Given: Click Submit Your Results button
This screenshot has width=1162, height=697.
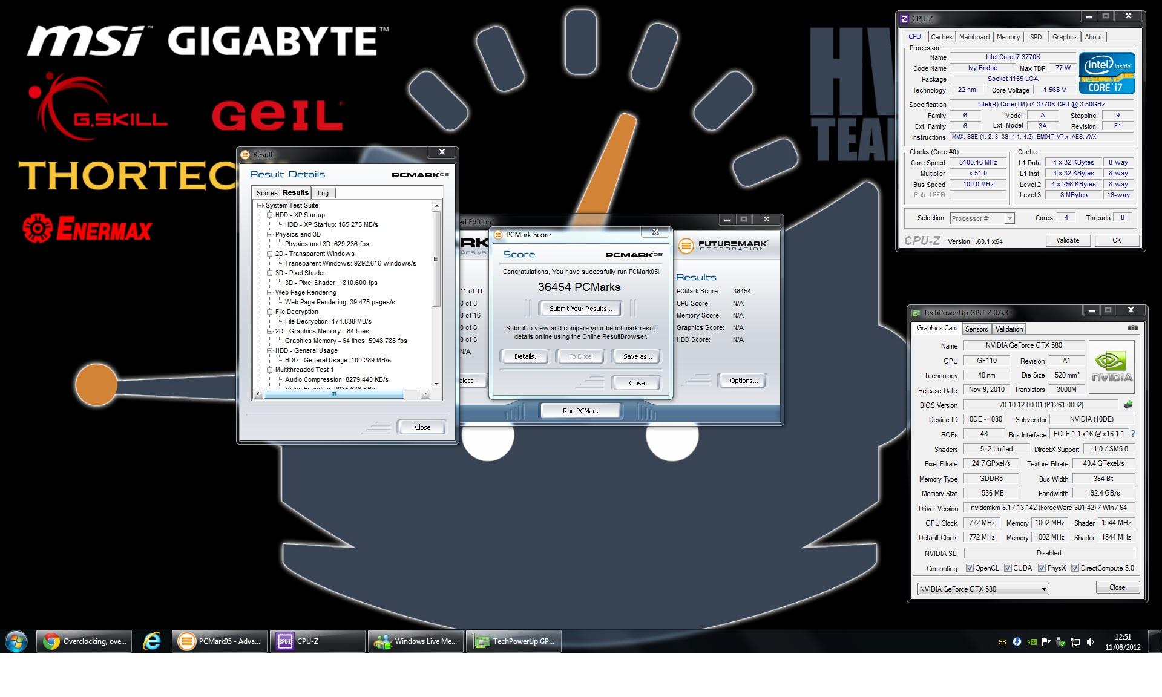Looking at the screenshot, I should click(x=580, y=309).
